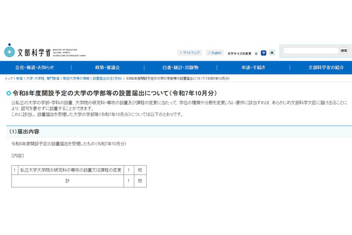This screenshot has height=235, width=352.
Task: Click the 検索 search button
Action: [x=344, y=51]
